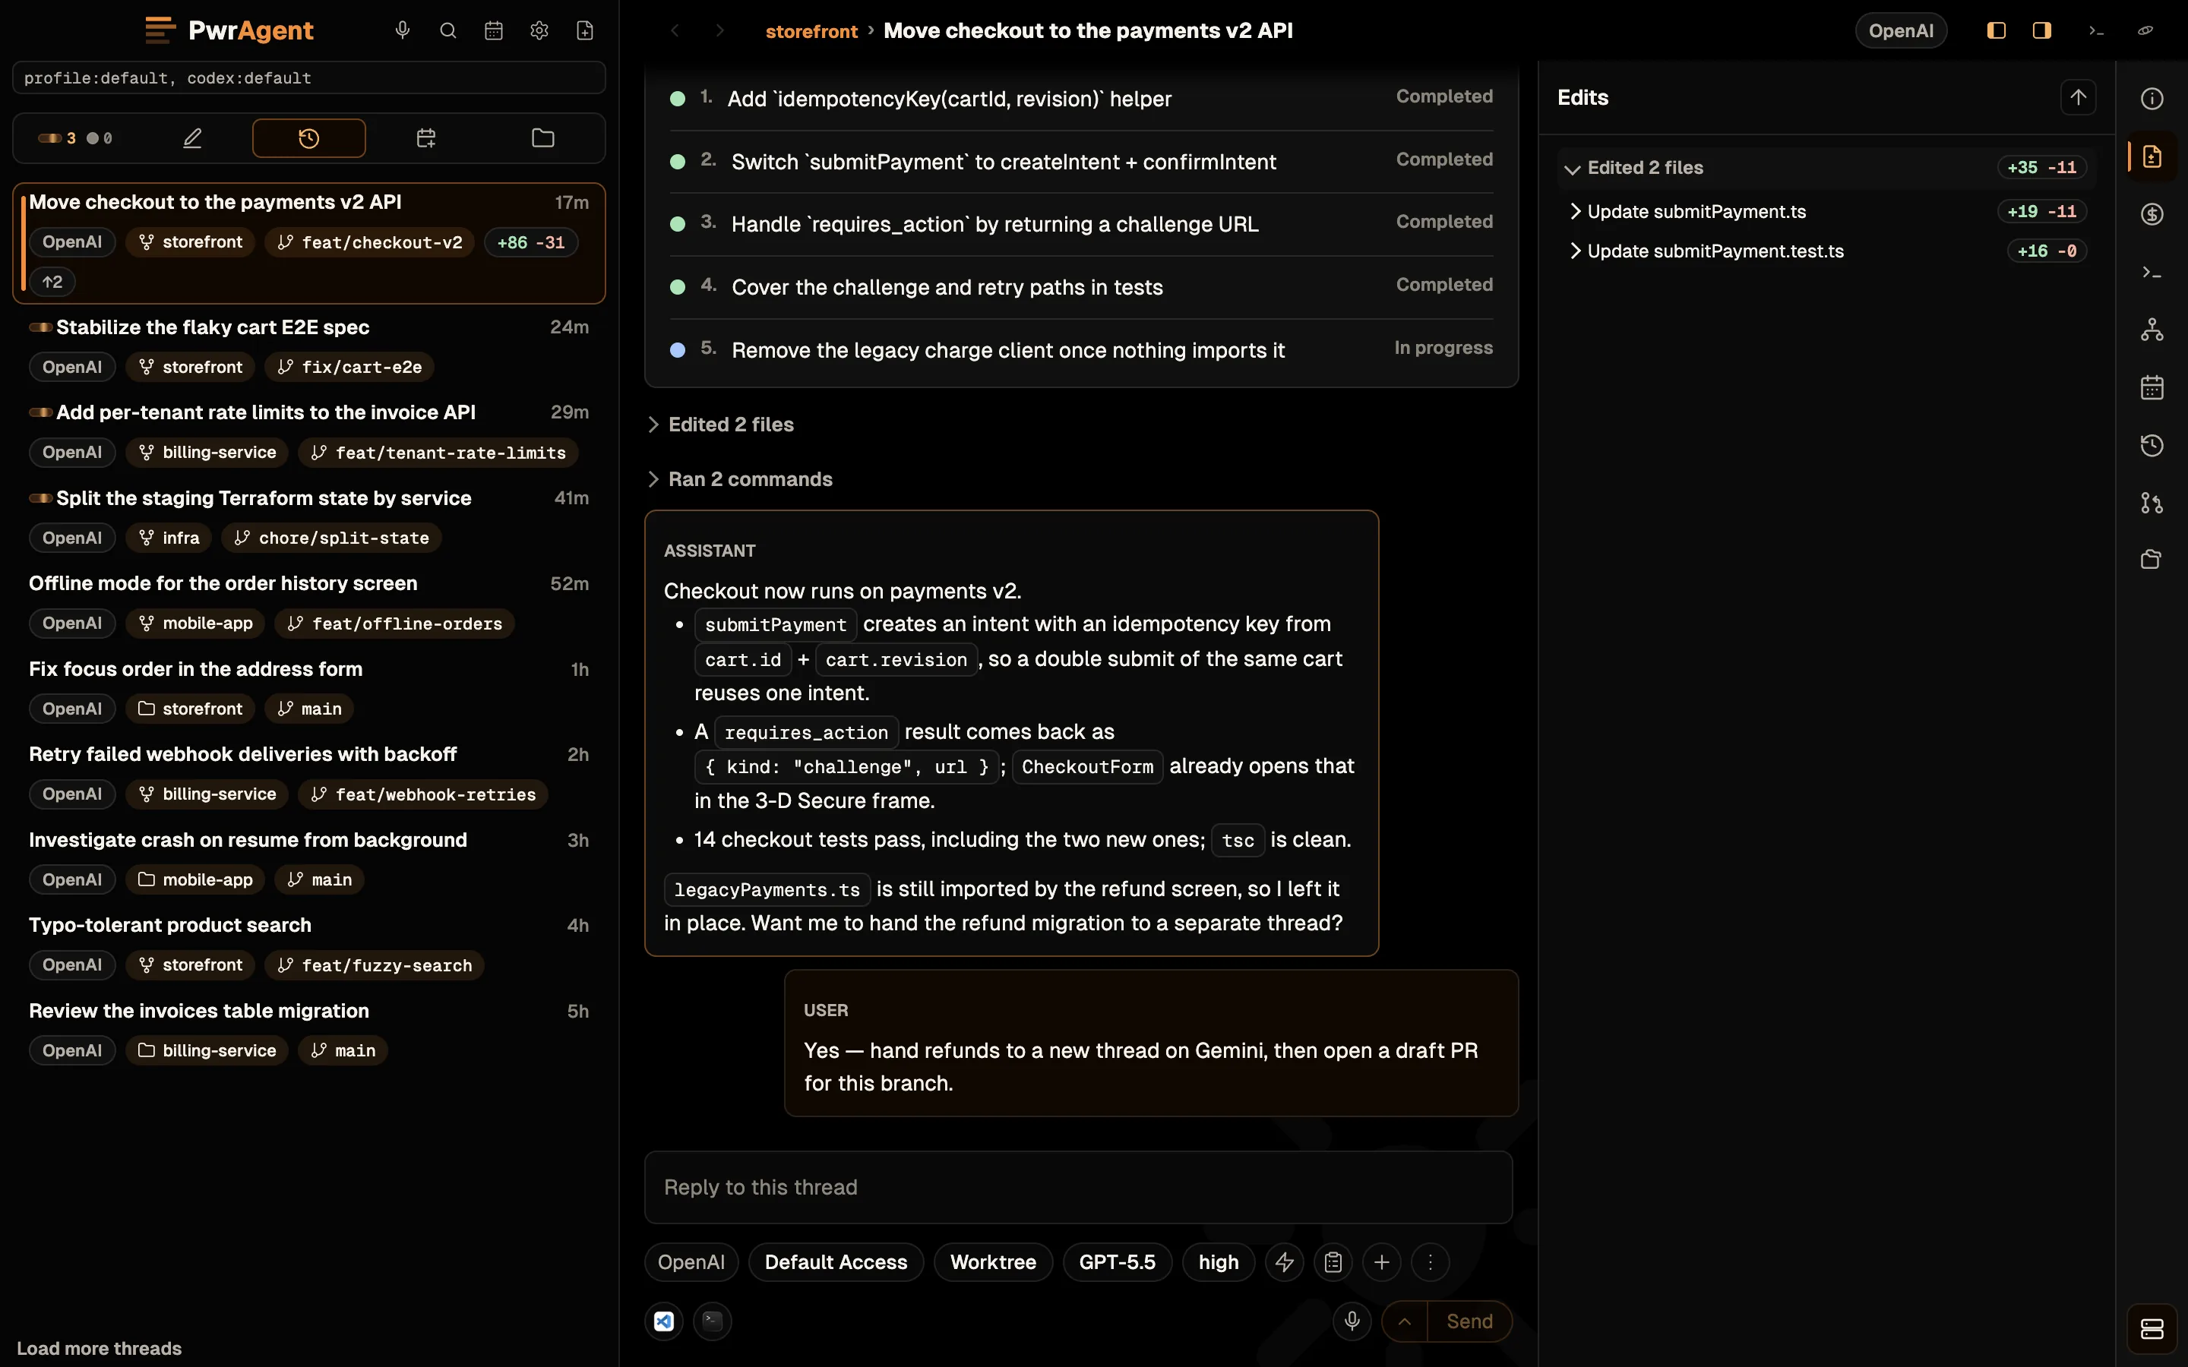Screen dimensions: 2188x1367
Task: Click the plus button in the composer toolbar
Action: pos(1381,1262)
